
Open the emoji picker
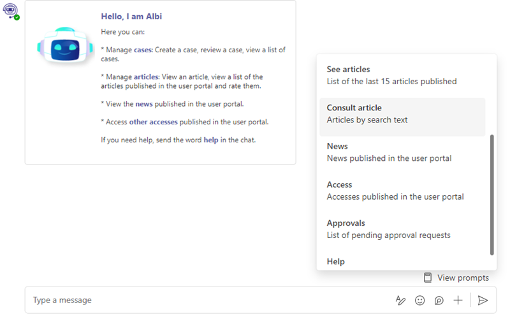pyautogui.click(x=419, y=300)
